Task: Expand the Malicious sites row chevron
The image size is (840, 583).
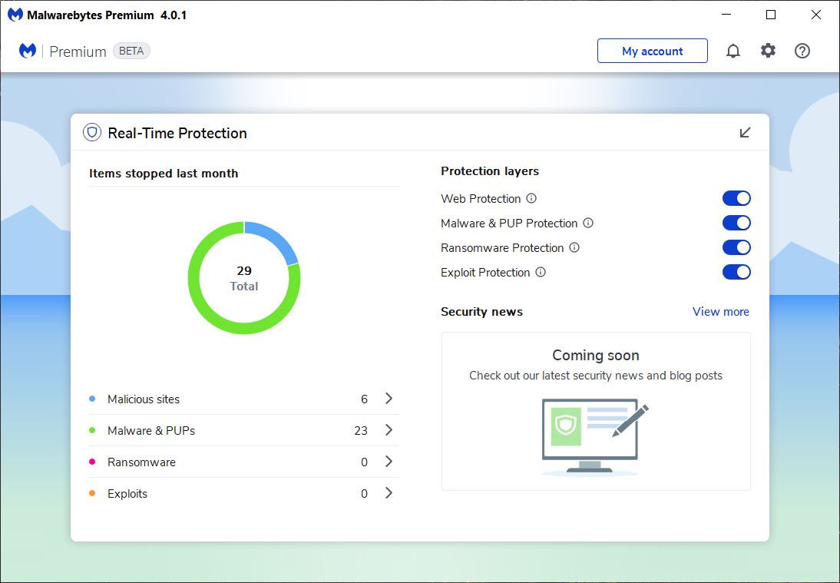Action: [x=389, y=398]
